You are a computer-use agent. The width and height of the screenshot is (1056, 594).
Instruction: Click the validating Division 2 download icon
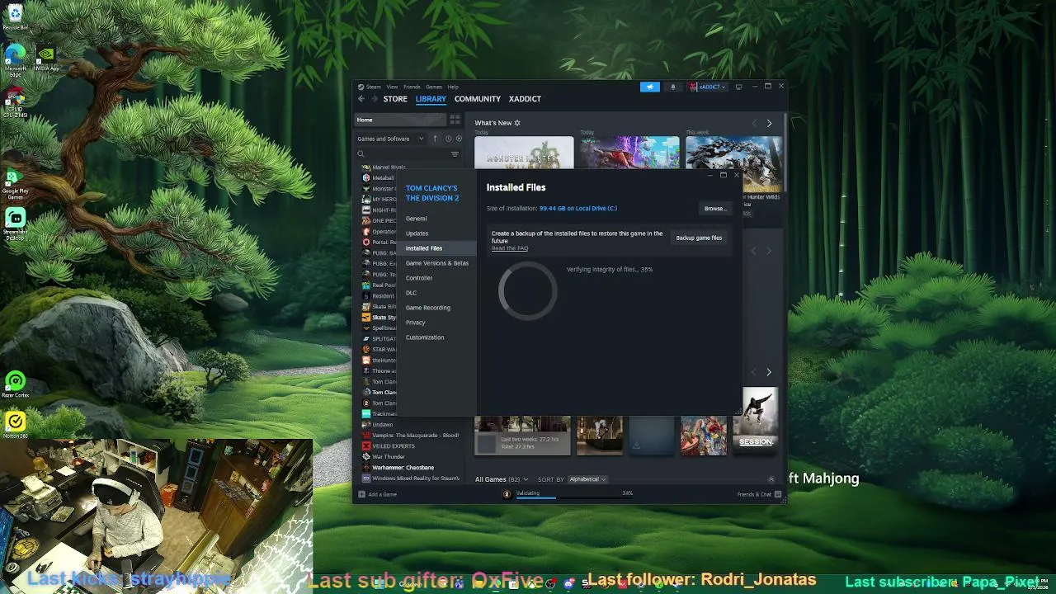pos(507,494)
